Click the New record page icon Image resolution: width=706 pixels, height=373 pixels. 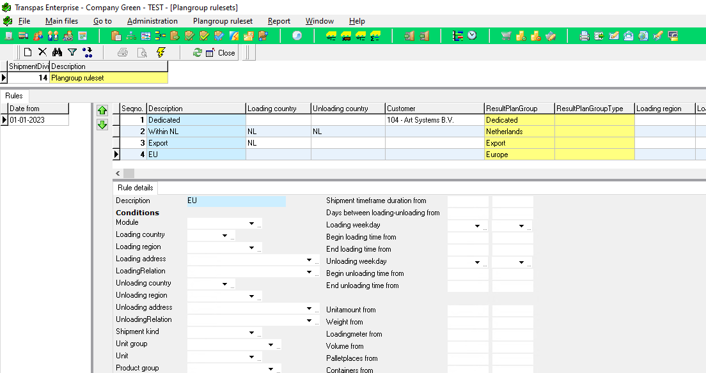pyautogui.click(x=27, y=52)
